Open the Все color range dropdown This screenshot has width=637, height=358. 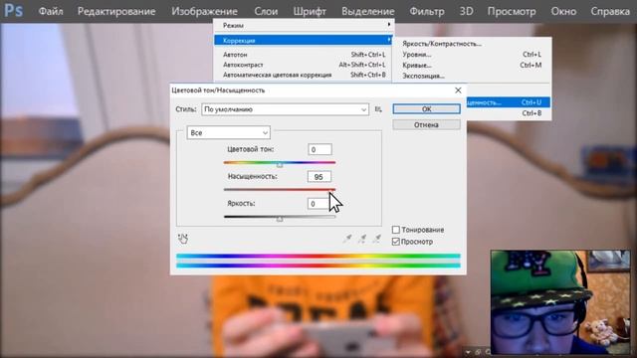(x=228, y=132)
